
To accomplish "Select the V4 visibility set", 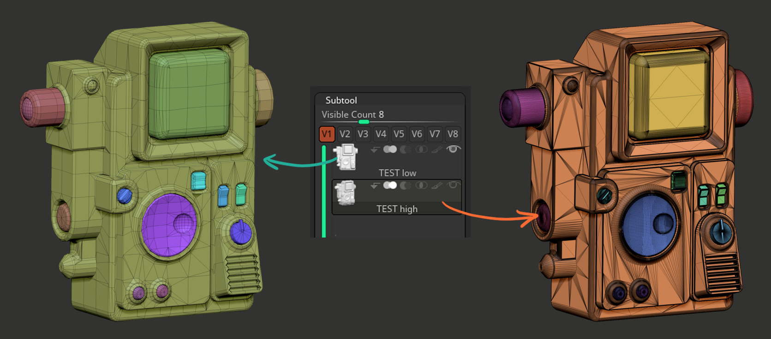I will pyautogui.click(x=381, y=134).
